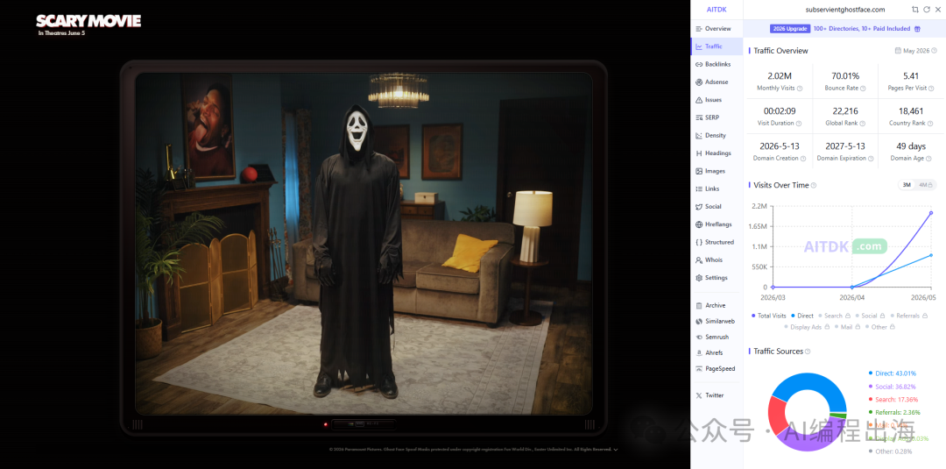Click the crop screenshot icon in AITDK header

pyautogui.click(x=915, y=10)
